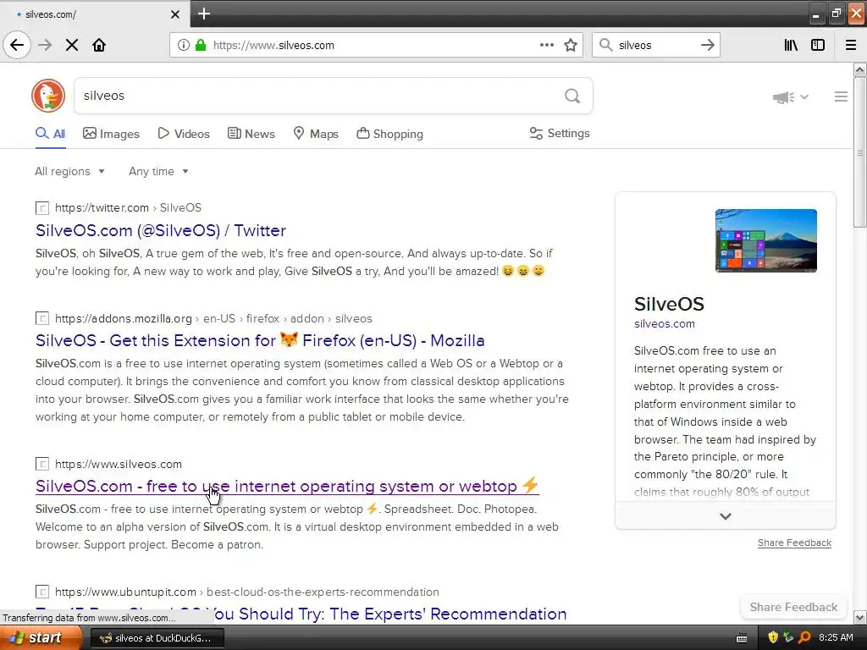Screen dimensions: 867x650
Task: Click the Windows start button
Action: [41, 638]
